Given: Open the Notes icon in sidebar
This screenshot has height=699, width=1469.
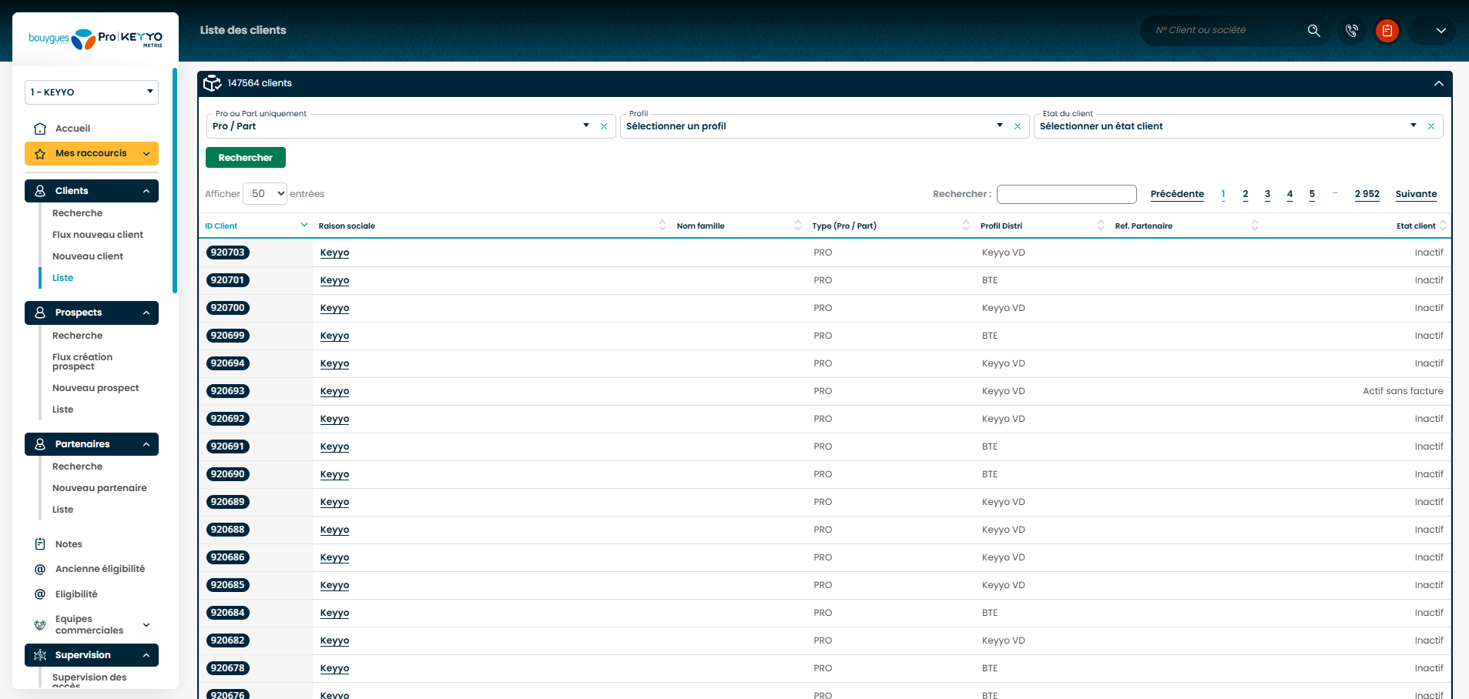Looking at the screenshot, I should pos(40,544).
